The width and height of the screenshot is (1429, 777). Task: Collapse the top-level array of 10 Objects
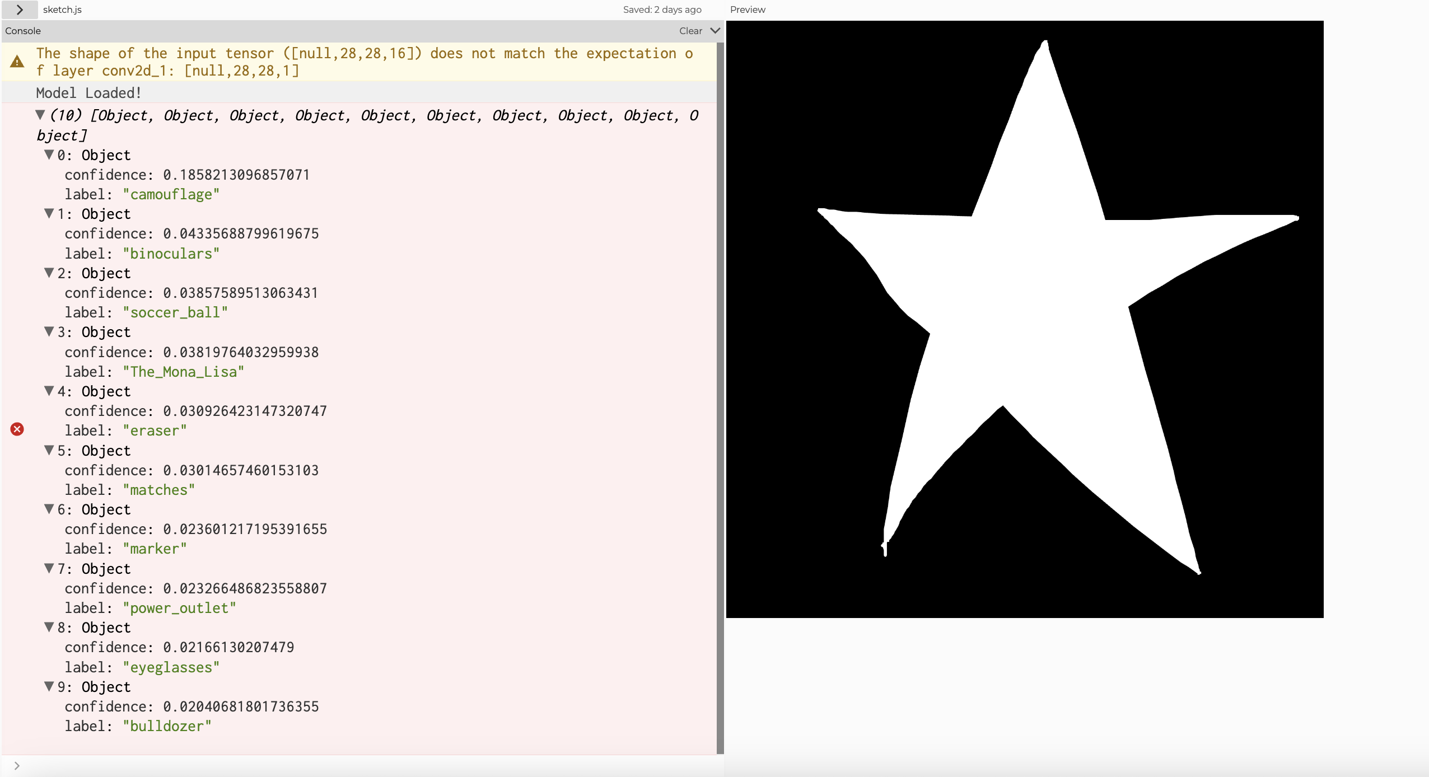coord(40,115)
